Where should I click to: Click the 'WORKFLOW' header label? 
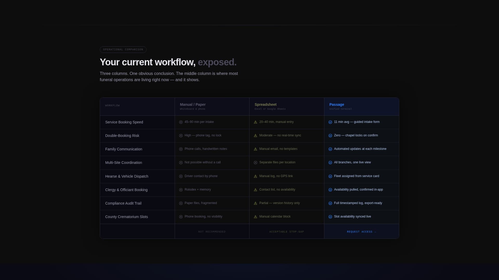[x=113, y=106]
